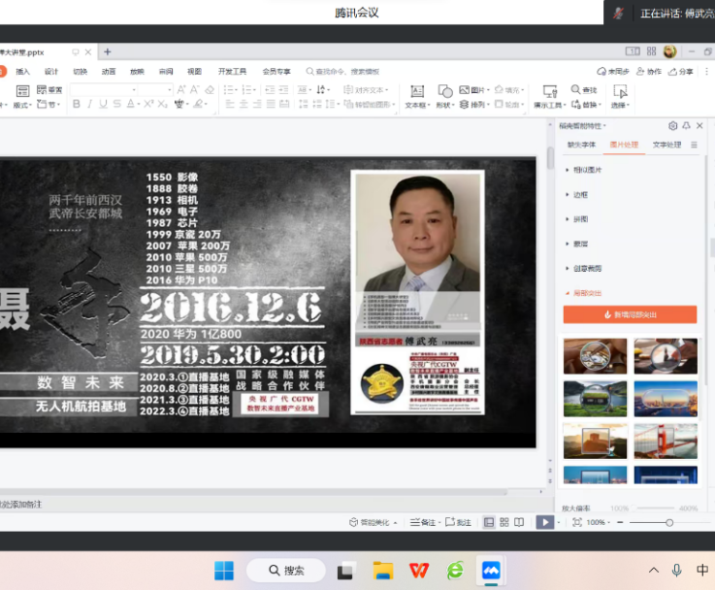Viewport: 715px width, 590px height.
Task: Adjust the zoom slider in status bar
Action: coord(669,522)
